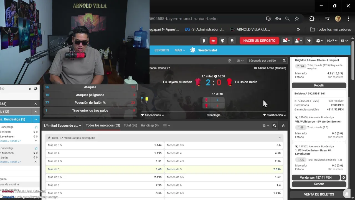Click Repetir under Brighton Liverpool ticket
This screenshot has width=355, height=200.
pyautogui.click(x=319, y=85)
